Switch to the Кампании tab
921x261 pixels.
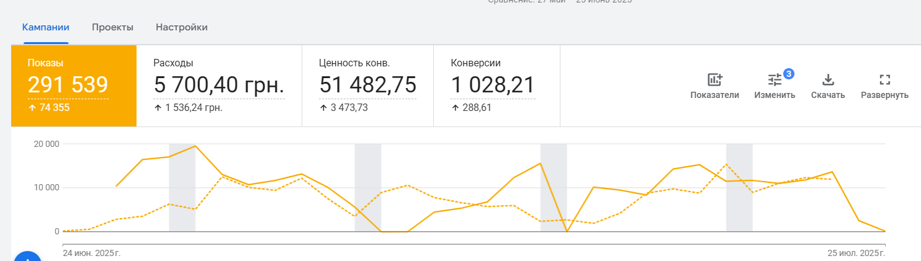45,27
